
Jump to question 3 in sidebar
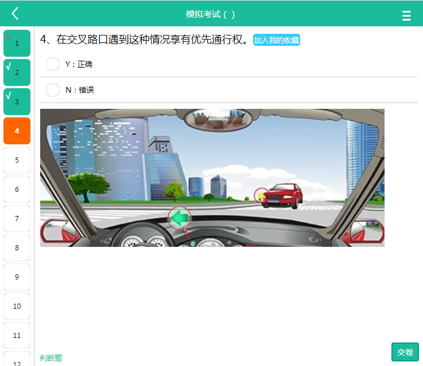(17, 102)
